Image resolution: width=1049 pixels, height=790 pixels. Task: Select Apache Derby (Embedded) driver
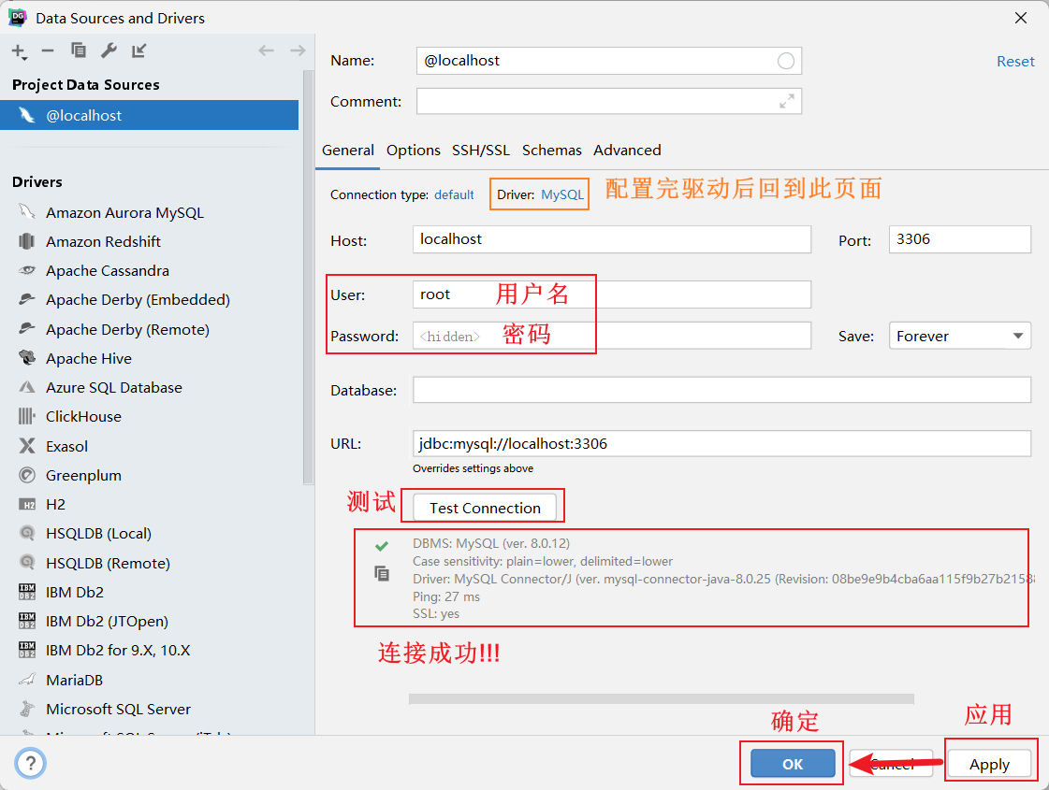click(138, 299)
